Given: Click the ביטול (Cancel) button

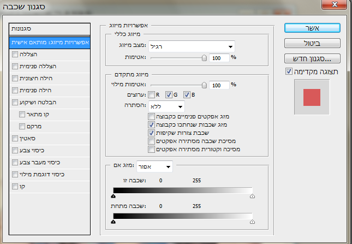Looking at the screenshot, I should pyautogui.click(x=312, y=43).
